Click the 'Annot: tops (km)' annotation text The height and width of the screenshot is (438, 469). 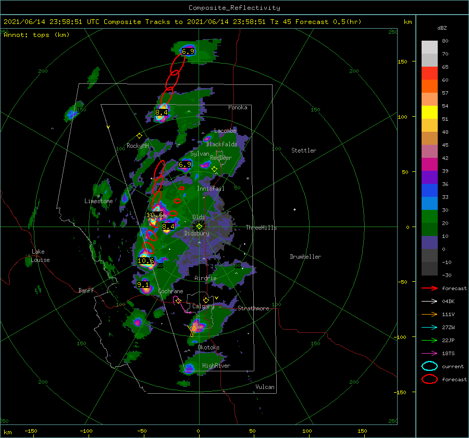pos(36,35)
